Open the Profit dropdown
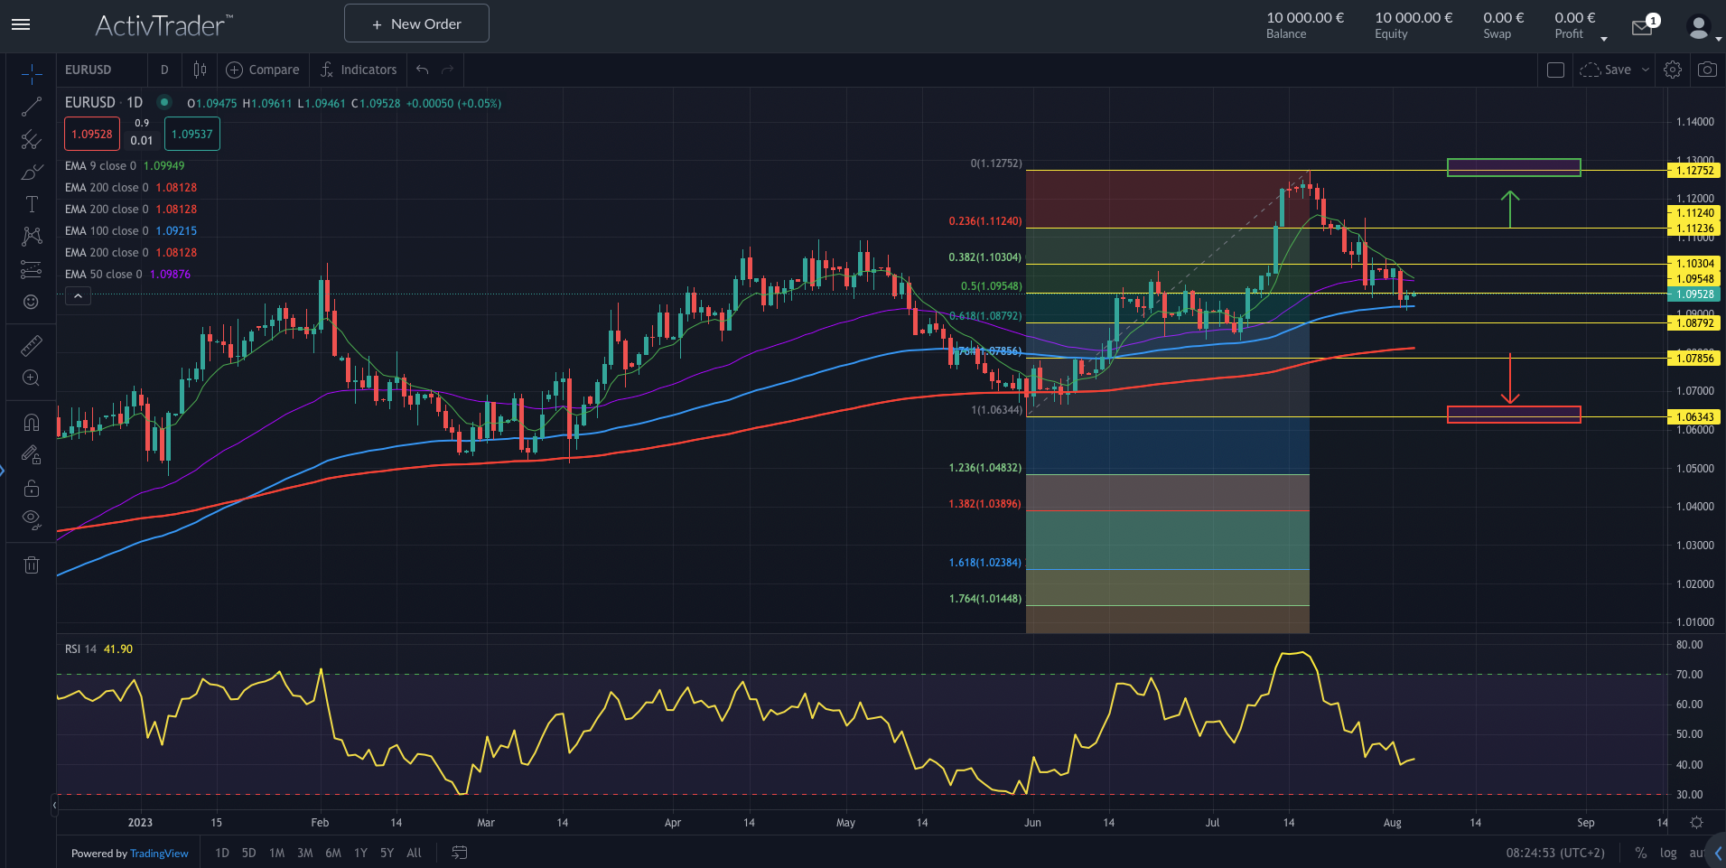1726x868 pixels. 1604,38
